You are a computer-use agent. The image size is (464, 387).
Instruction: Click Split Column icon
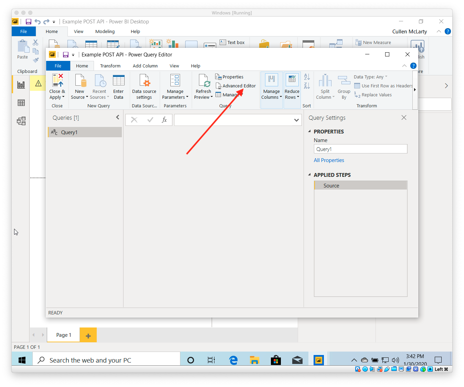[325, 80]
